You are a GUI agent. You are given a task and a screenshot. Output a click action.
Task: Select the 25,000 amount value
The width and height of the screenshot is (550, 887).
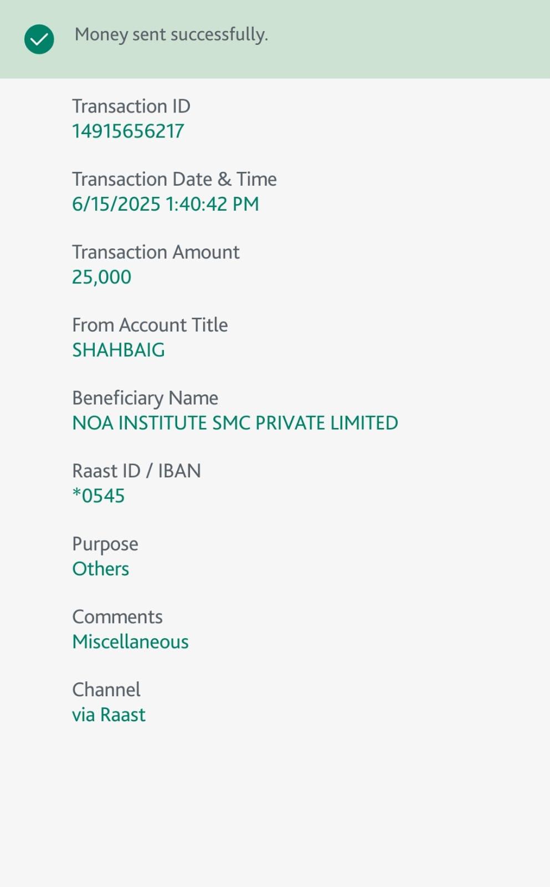(x=101, y=277)
